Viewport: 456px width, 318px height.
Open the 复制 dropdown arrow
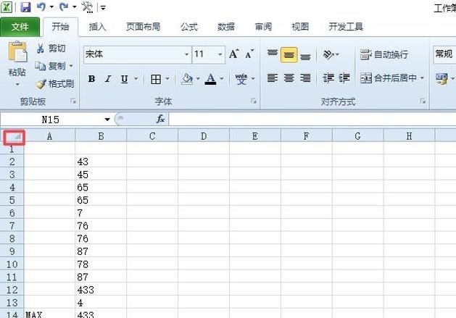[x=70, y=66]
